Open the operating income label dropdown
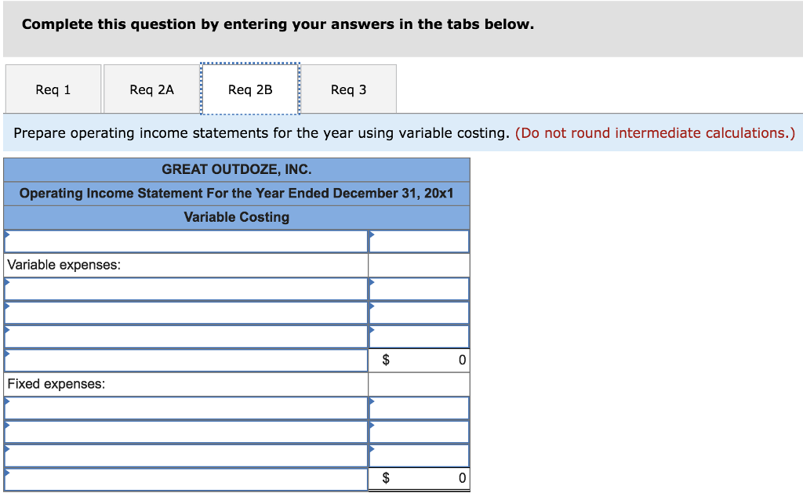The width and height of the screenshot is (803, 493). [x=186, y=478]
